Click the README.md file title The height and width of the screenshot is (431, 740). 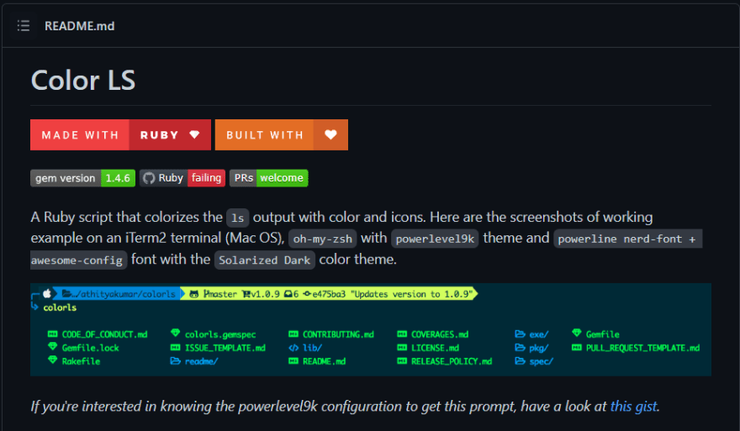coord(79,26)
